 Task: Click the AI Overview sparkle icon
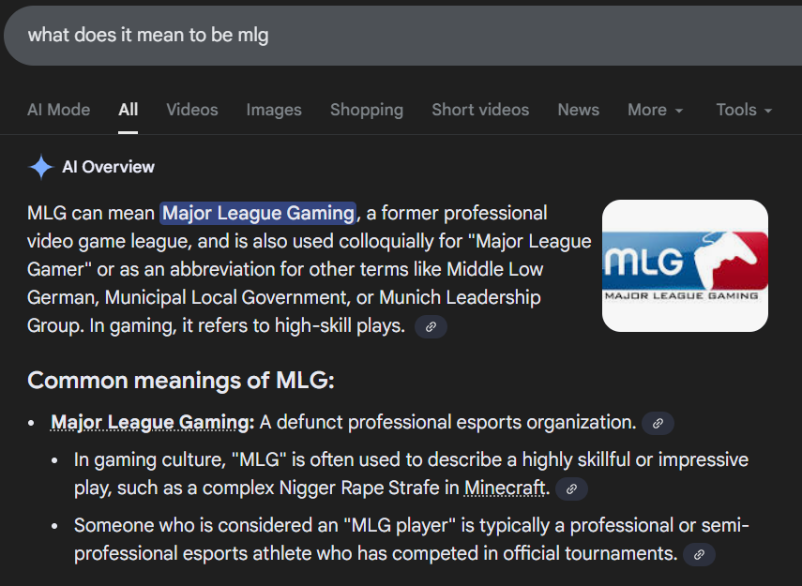(x=41, y=167)
